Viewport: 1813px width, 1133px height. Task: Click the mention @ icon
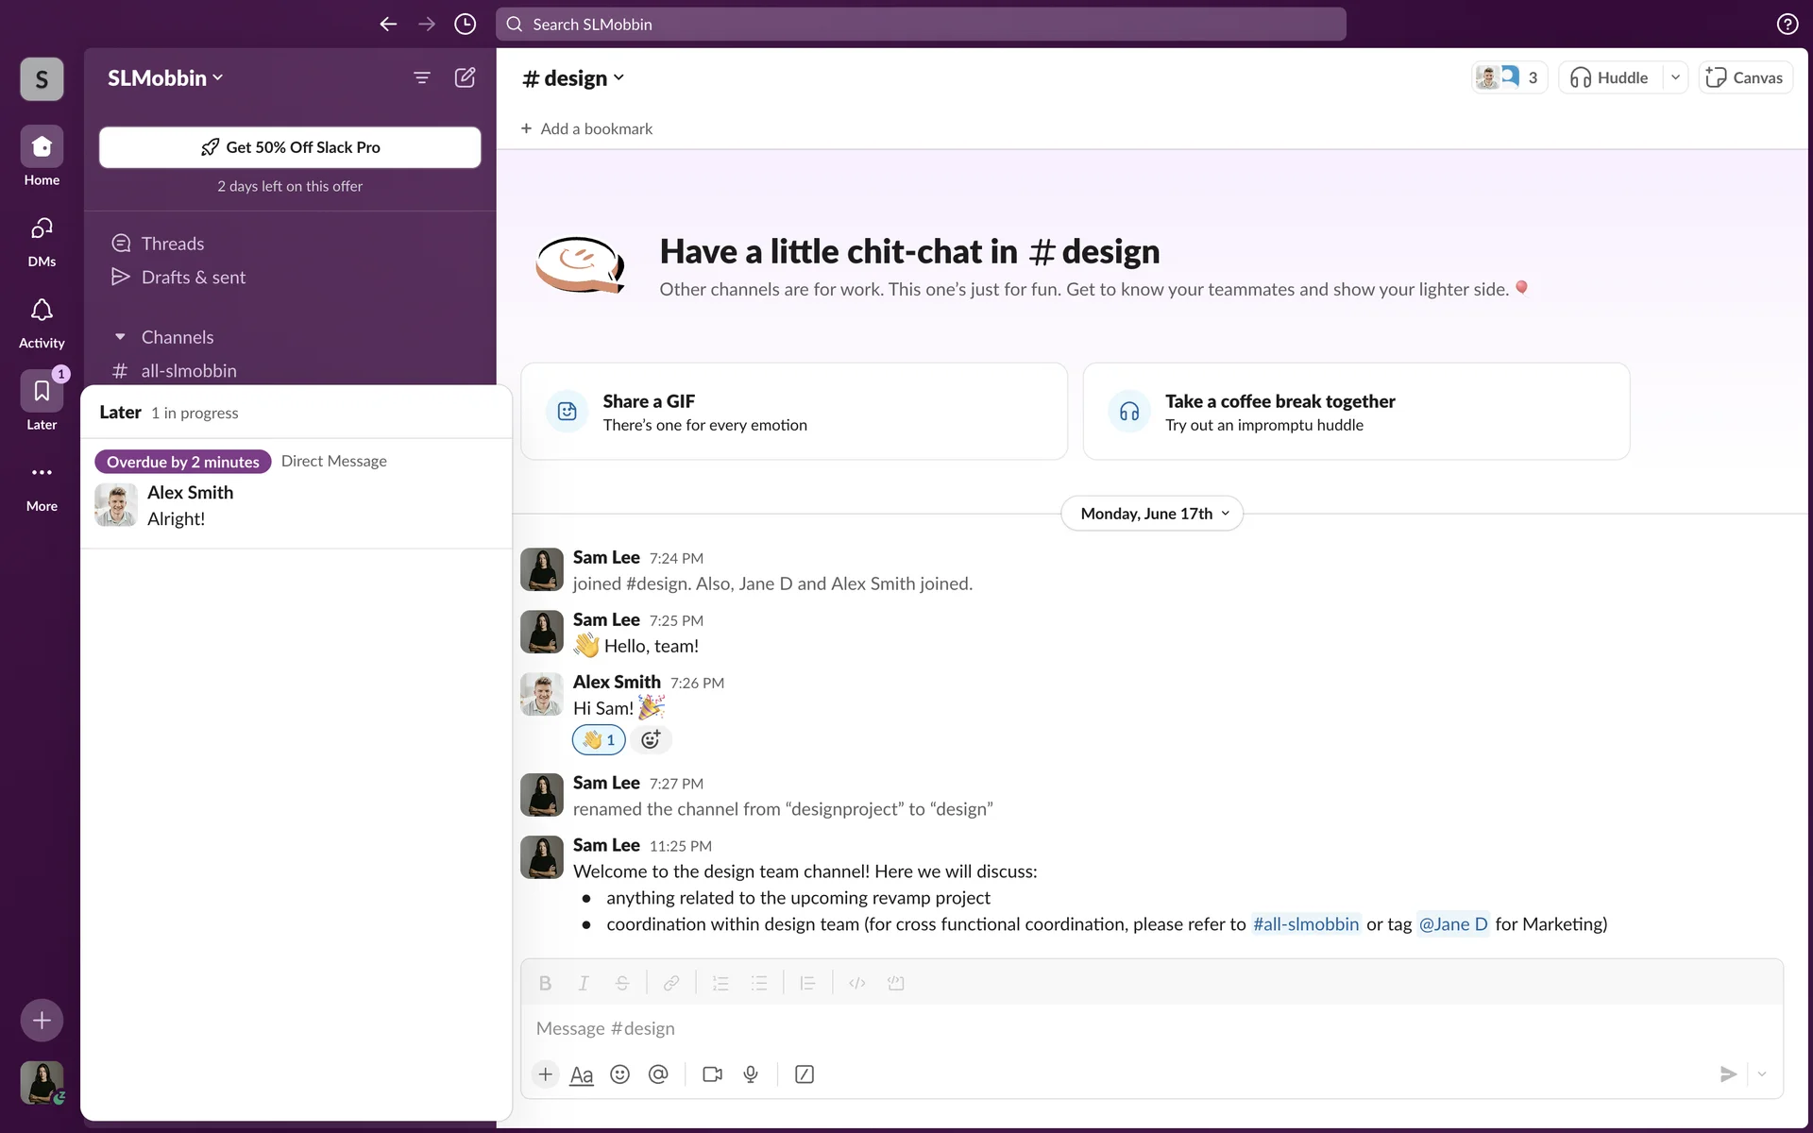click(658, 1074)
